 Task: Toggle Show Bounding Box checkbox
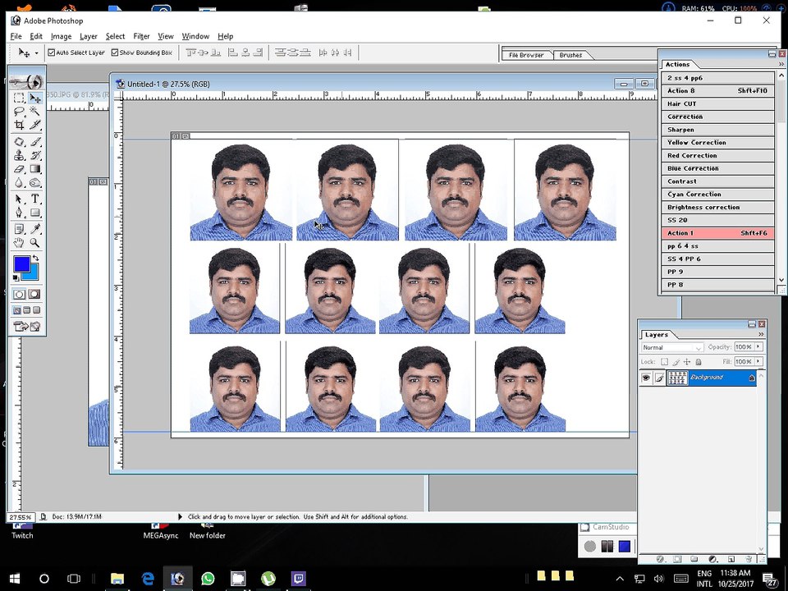point(115,53)
